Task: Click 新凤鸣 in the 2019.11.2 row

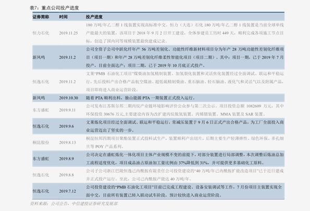Action: pos(39,57)
